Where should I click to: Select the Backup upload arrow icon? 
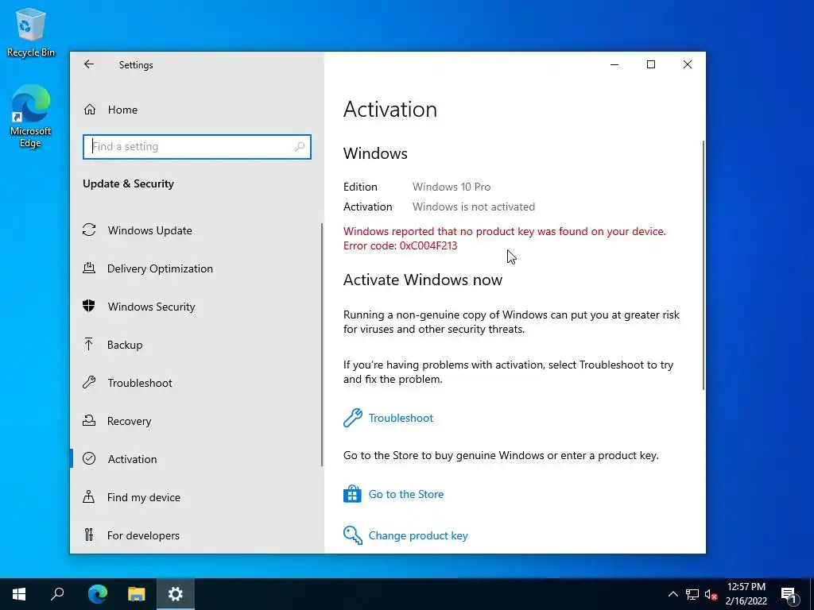[x=89, y=344]
